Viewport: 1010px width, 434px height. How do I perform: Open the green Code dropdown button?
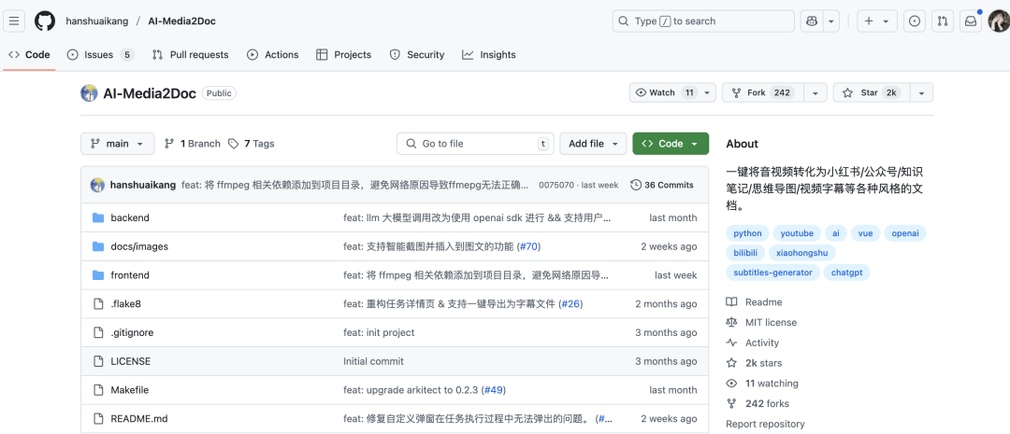pyautogui.click(x=671, y=144)
